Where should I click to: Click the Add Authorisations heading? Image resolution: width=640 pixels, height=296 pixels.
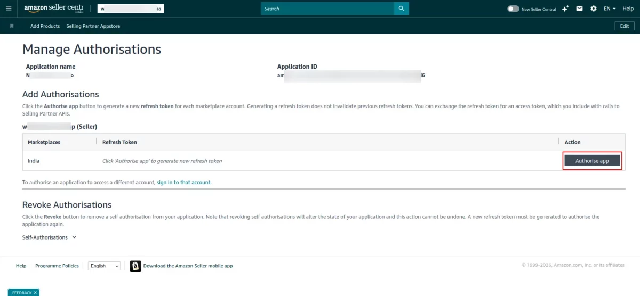click(61, 94)
